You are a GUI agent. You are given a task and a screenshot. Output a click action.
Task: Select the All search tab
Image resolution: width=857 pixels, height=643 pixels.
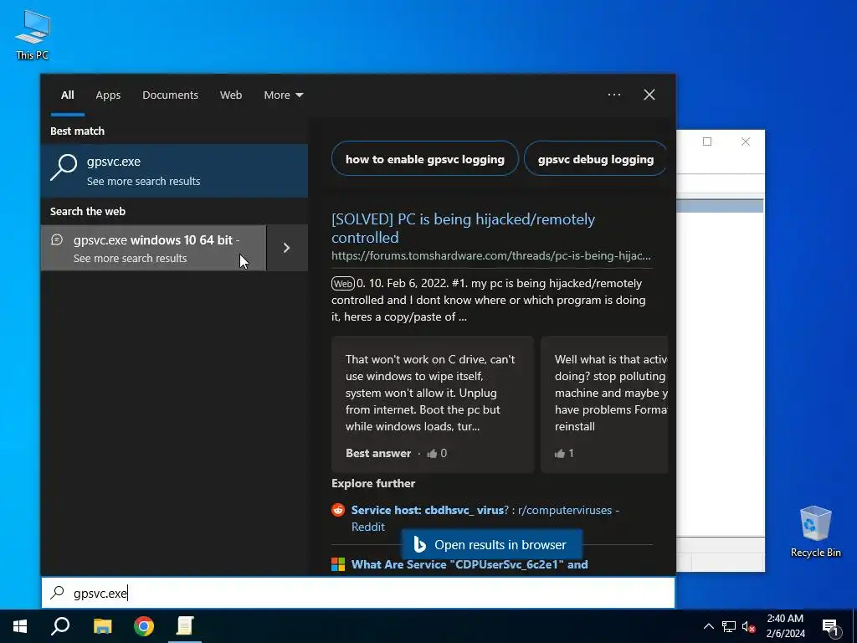pyautogui.click(x=68, y=95)
